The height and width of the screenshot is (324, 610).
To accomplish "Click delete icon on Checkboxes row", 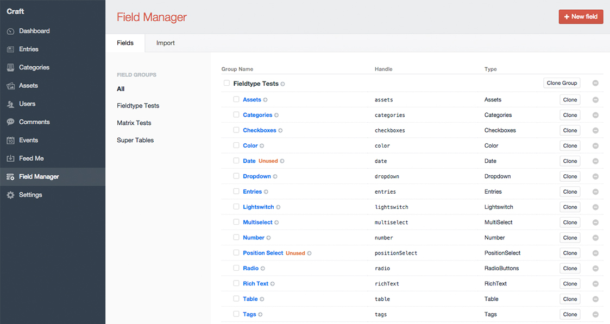I will [x=595, y=131].
